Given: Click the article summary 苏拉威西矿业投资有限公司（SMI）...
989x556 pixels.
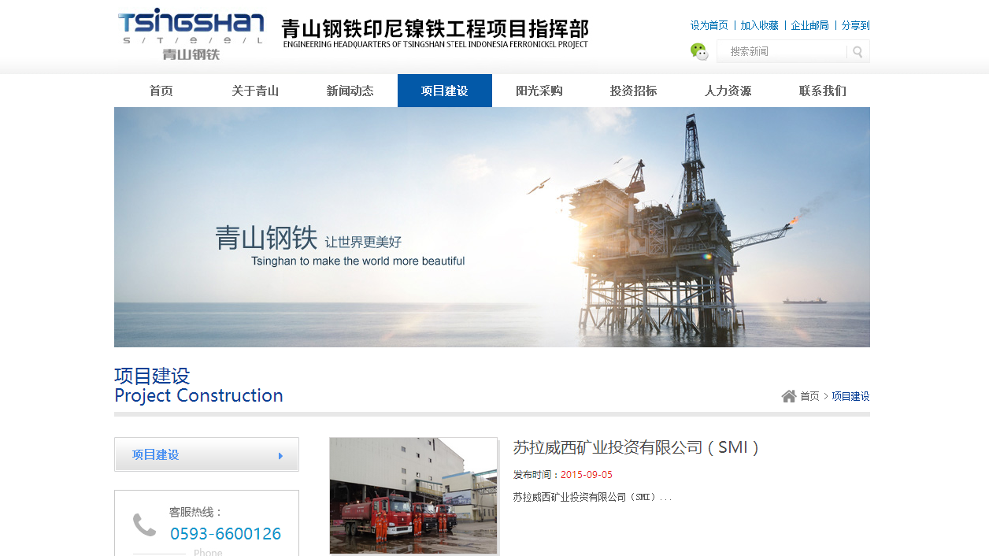Looking at the screenshot, I should (592, 498).
